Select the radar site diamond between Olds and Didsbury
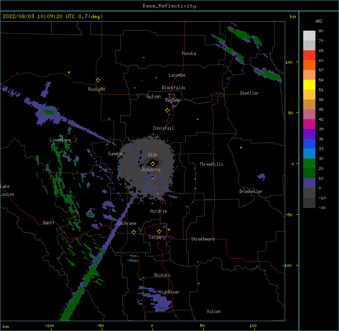Image resolution: width=339 pixels, height=331 pixels. point(153,164)
